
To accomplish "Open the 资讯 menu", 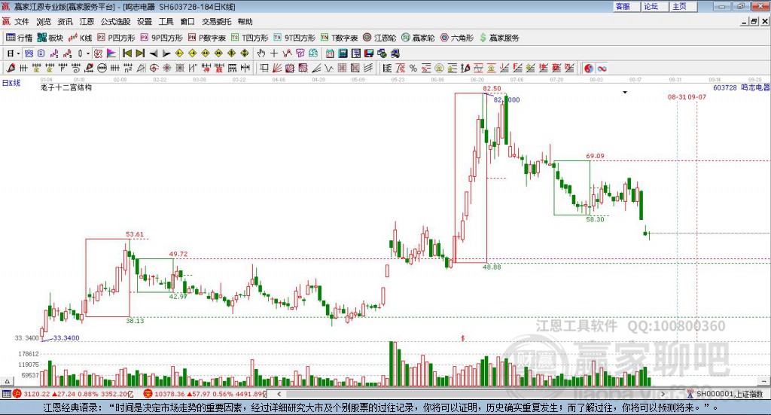I will (x=65, y=22).
